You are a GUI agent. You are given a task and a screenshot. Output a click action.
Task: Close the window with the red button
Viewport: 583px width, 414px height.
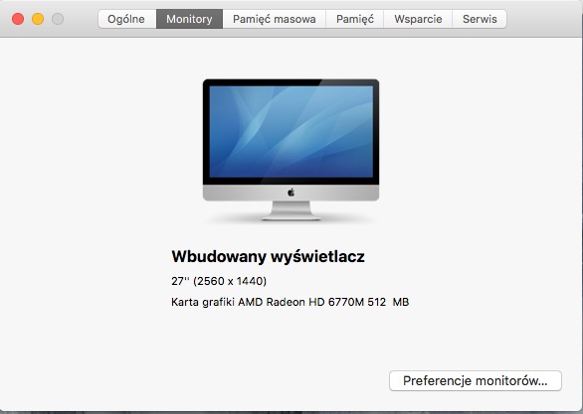[x=18, y=19]
